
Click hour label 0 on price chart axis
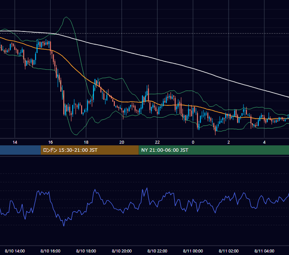click(x=193, y=142)
